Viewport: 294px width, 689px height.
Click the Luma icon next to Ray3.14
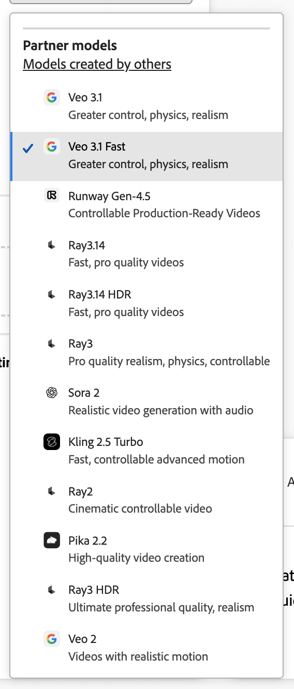coord(52,245)
